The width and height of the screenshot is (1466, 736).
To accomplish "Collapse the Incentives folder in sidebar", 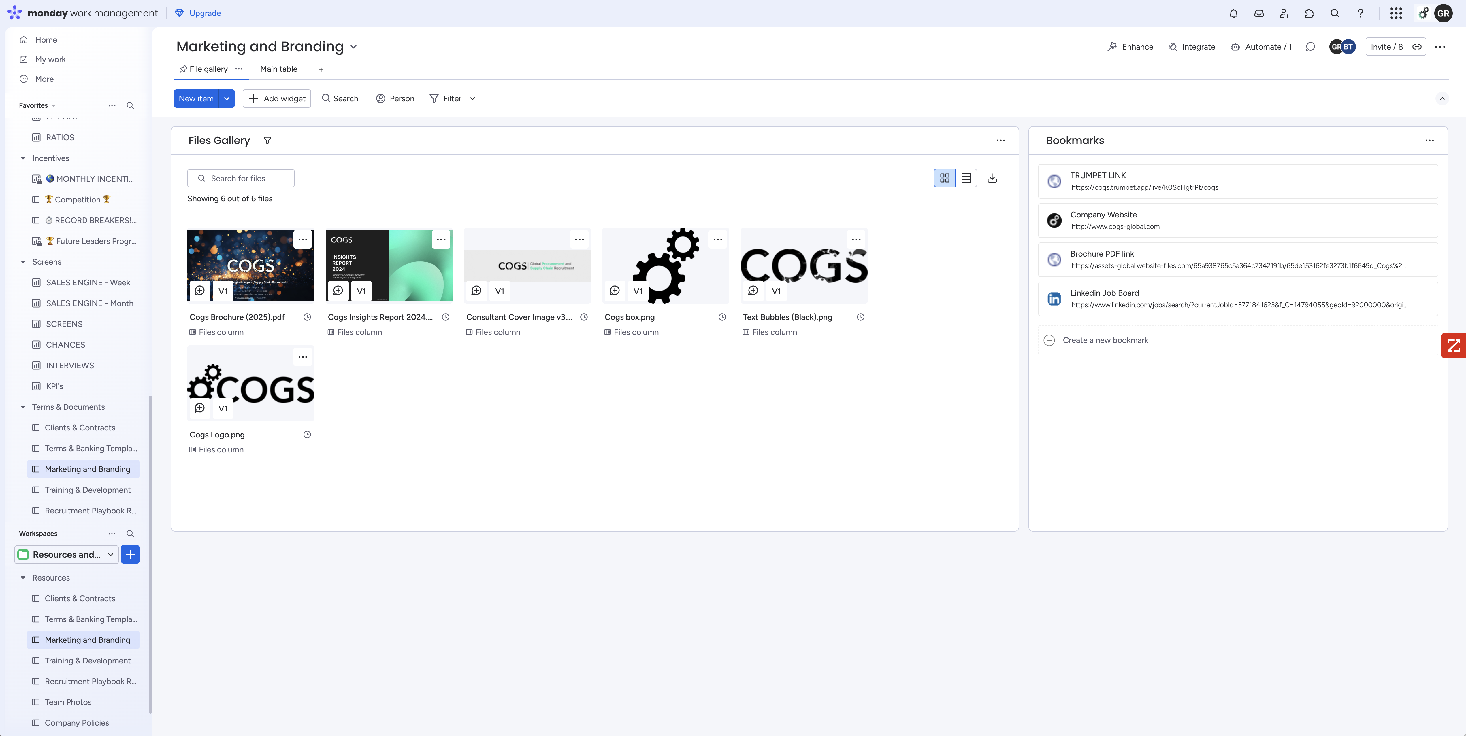I will pyautogui.click(x=23, y=158).
